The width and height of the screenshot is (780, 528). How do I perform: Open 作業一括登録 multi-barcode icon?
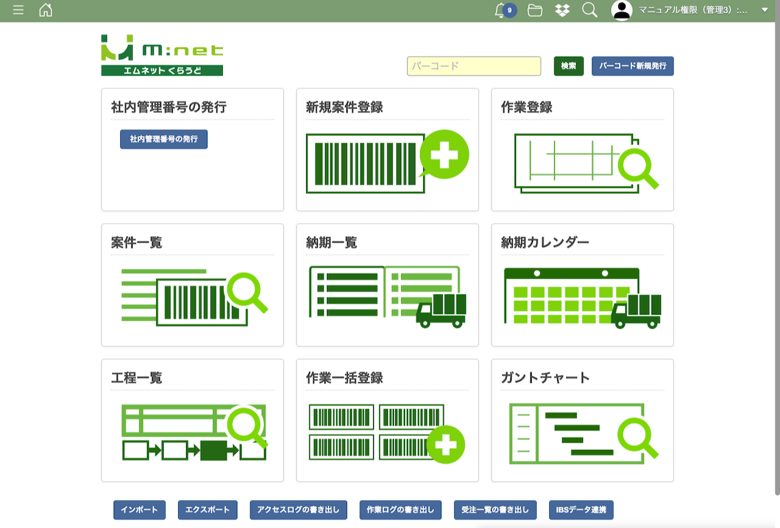(x=387, y=432)
